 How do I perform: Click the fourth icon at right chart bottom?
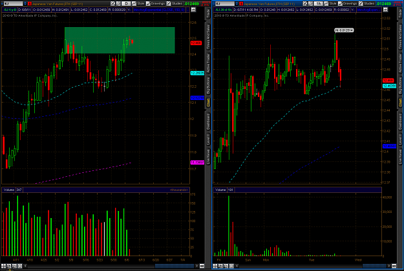coord(231,266)
